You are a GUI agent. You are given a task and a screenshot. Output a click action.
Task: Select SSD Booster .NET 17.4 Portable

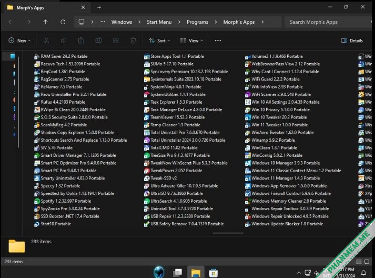click(x=67, y=216)
